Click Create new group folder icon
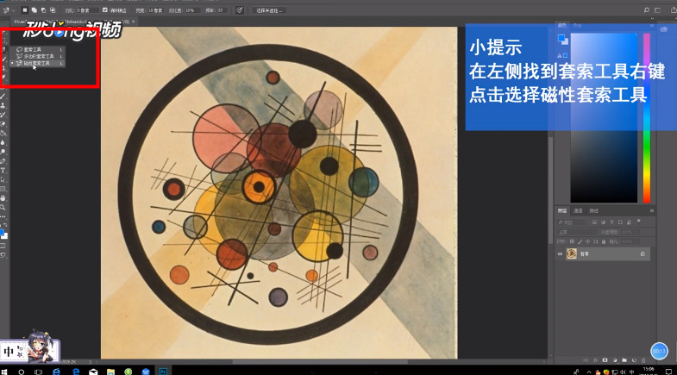This screenshot has width=677, height=375. pyautogui.click(x=624, y=359)
